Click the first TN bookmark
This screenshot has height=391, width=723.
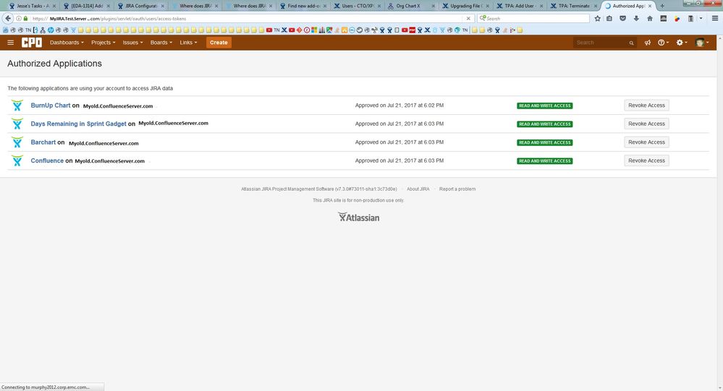[28, 30]
